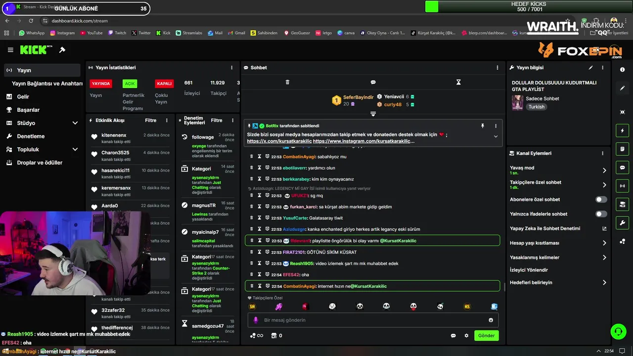
Task: Open Kanal Eylemleri three-dot menu
Action: point(602,153)
